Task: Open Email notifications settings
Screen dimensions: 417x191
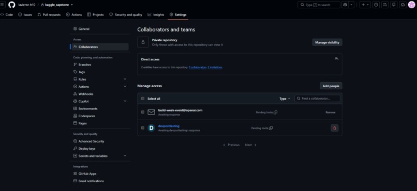Action: click(x=100, y=181)
